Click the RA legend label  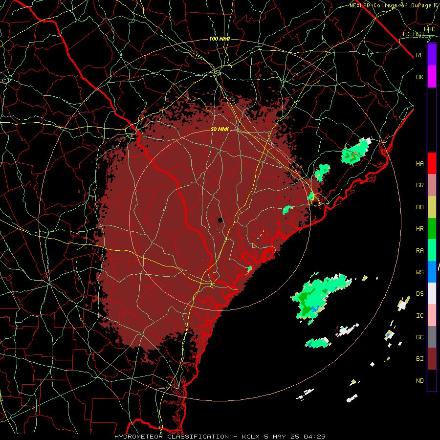point(420,251)
